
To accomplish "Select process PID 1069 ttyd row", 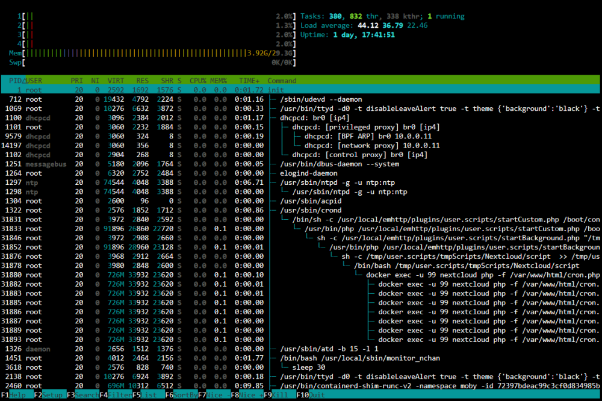I will 300,108.
